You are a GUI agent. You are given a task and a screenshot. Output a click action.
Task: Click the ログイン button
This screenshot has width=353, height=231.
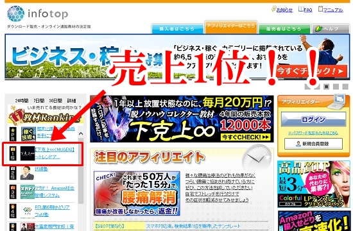pos(313,119)
